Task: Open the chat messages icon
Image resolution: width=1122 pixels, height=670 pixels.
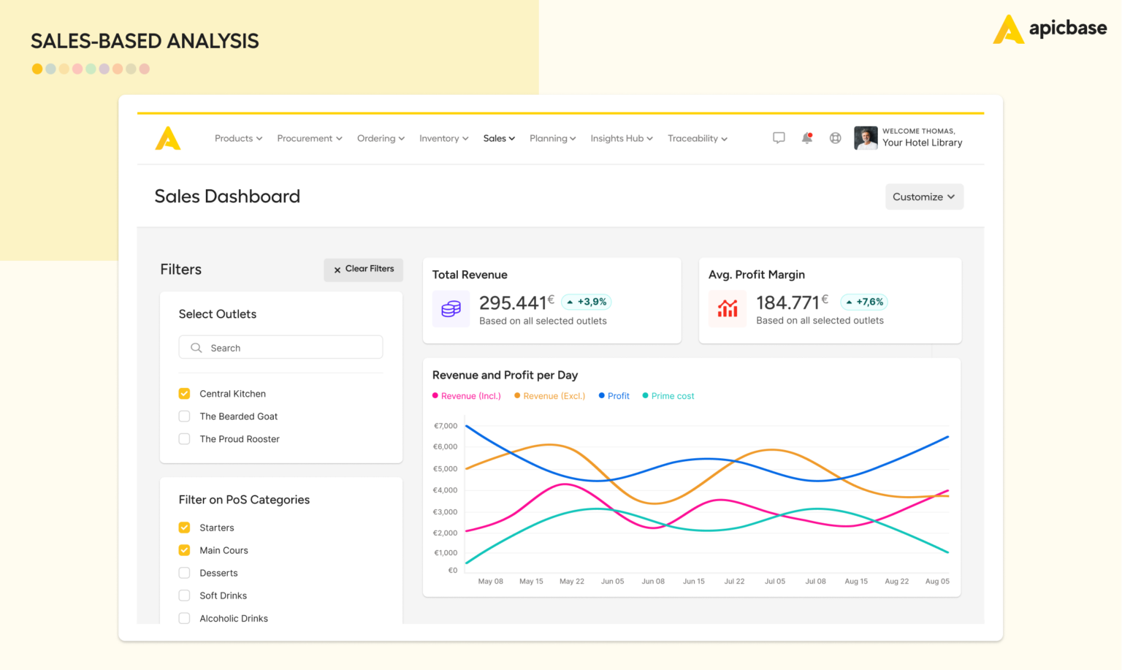Action: click(x=779, y=137)
